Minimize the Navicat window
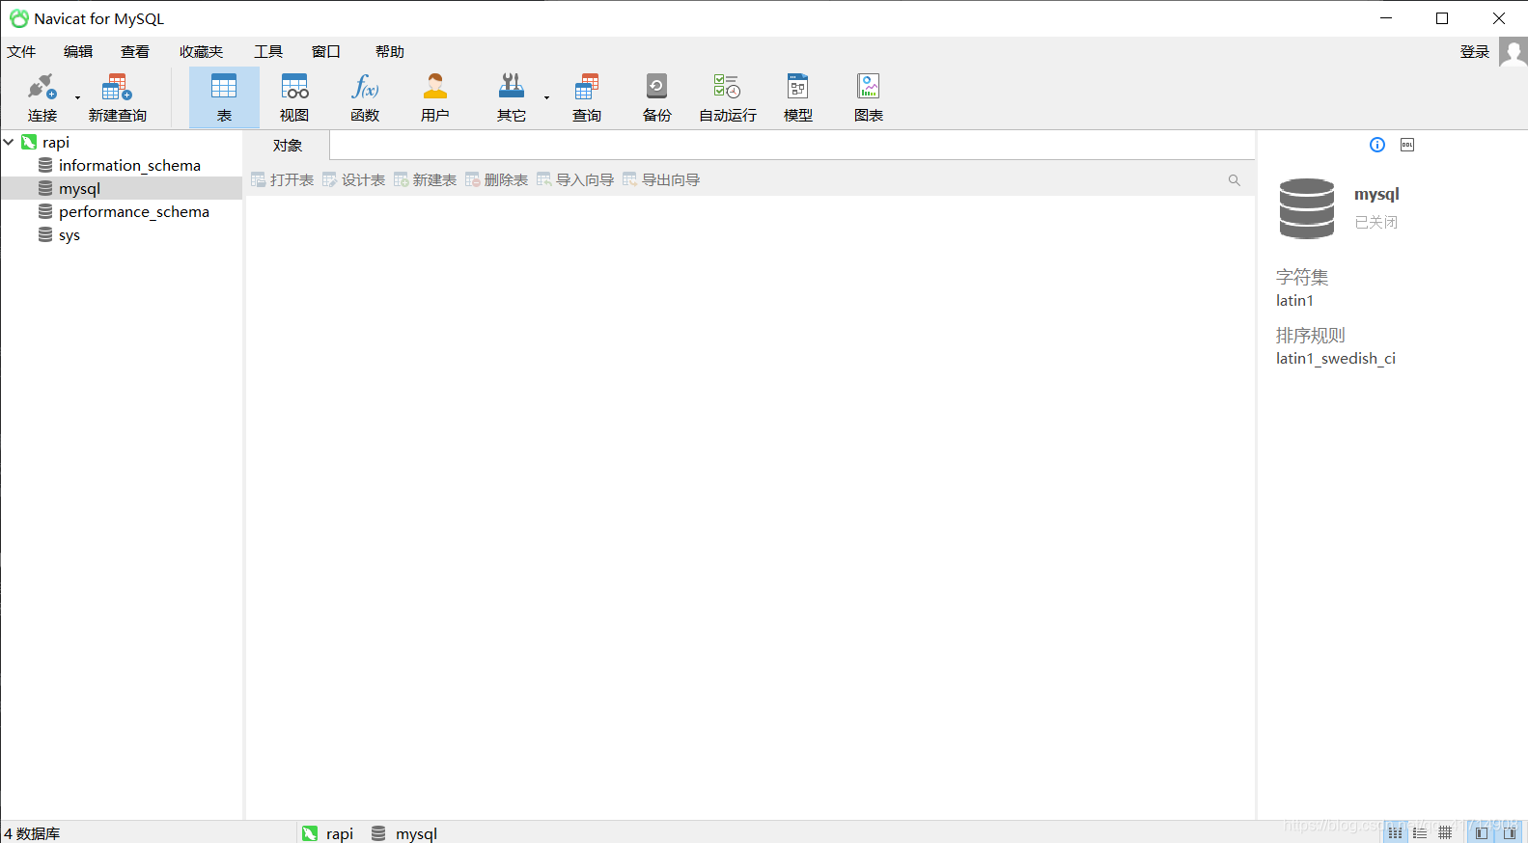The height and width of the screenshot is (843, 1528). click(1386, 18)
